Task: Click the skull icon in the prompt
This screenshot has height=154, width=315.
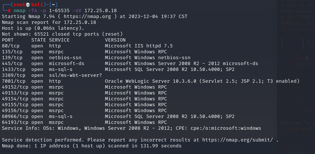Action: [28, 5]
